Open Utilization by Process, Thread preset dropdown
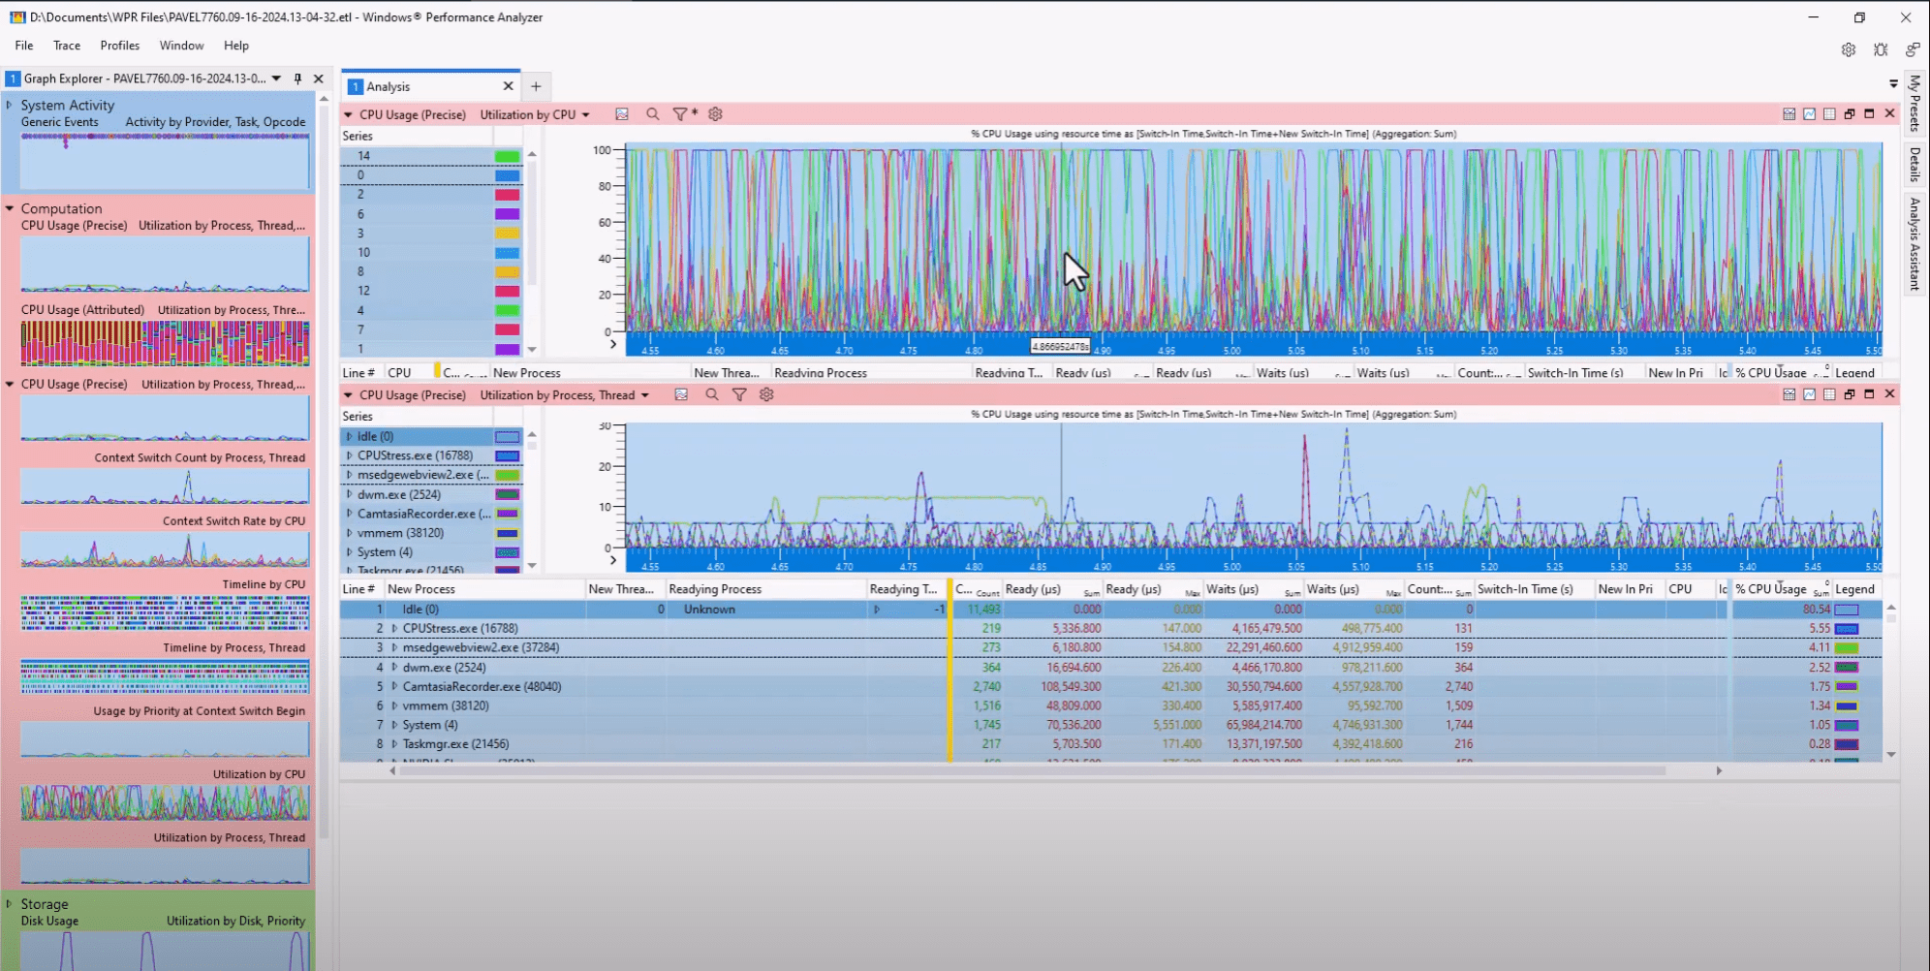Screen dimensions: 1930x971 (x=644, y=395)
